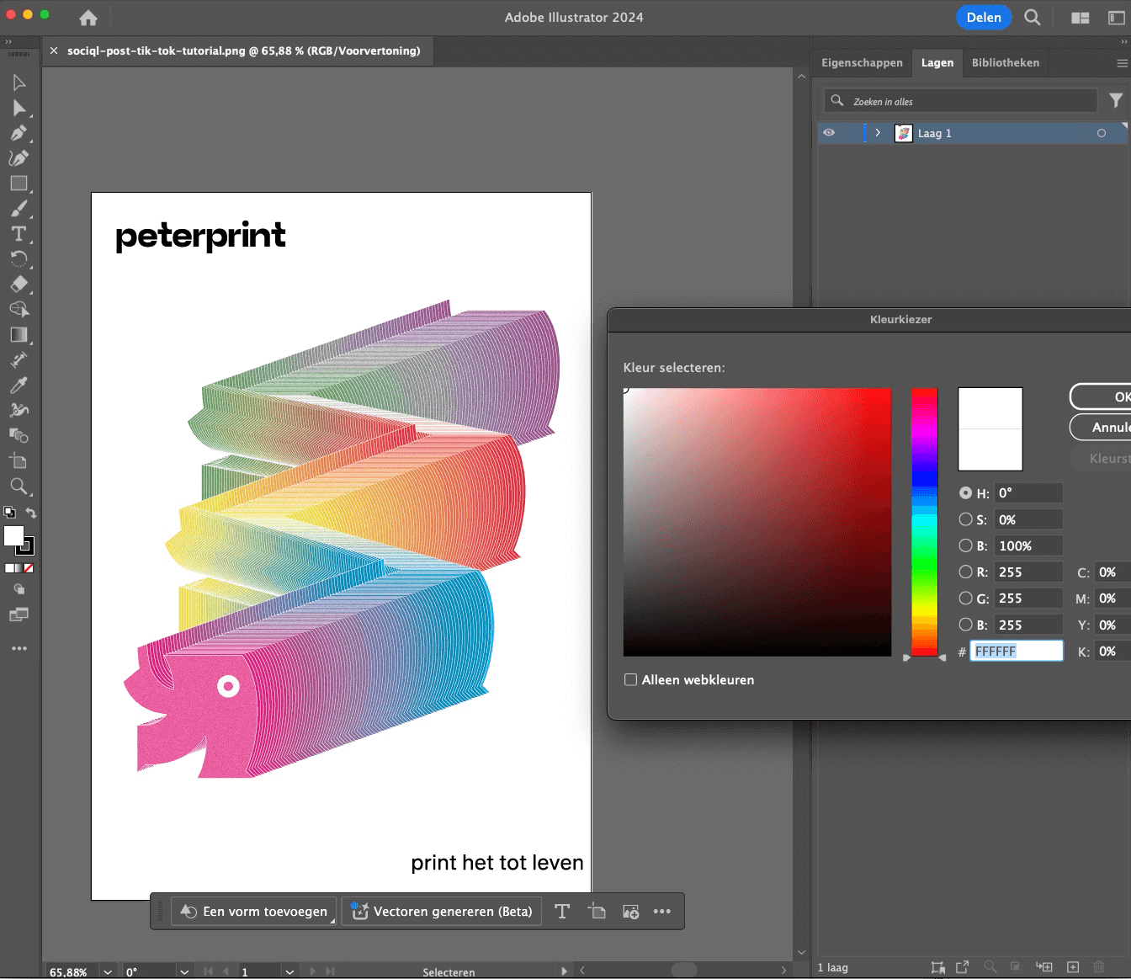The image size is (1131, 979).
Task: Switch to the Eigenschappen tab
Action: pyautogui.click(x=863, y=62)
